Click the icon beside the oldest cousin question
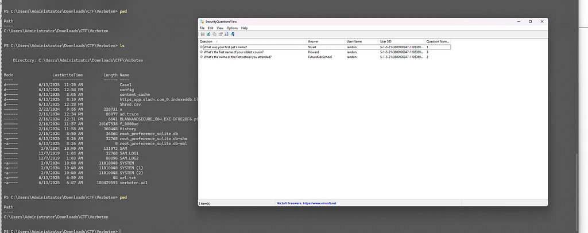588x233 pixels. [x=202, y=52]
